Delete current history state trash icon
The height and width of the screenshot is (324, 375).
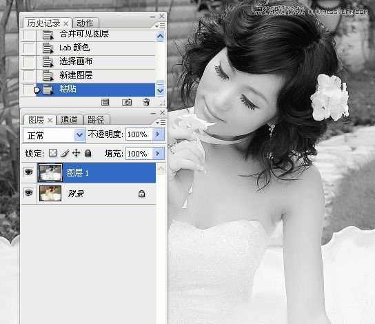tap(146, 102)
